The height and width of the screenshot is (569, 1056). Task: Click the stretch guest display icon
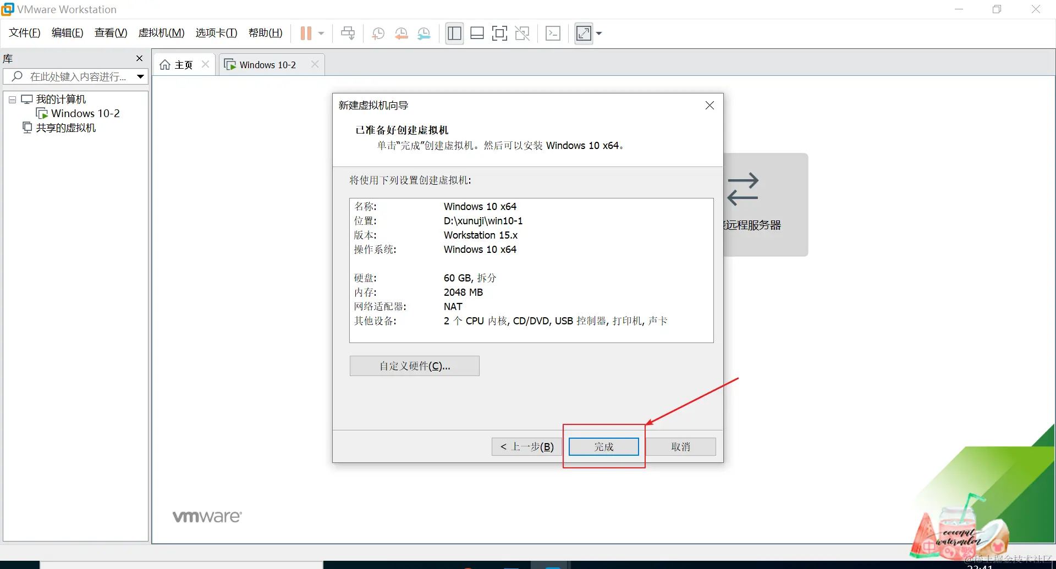584,34
